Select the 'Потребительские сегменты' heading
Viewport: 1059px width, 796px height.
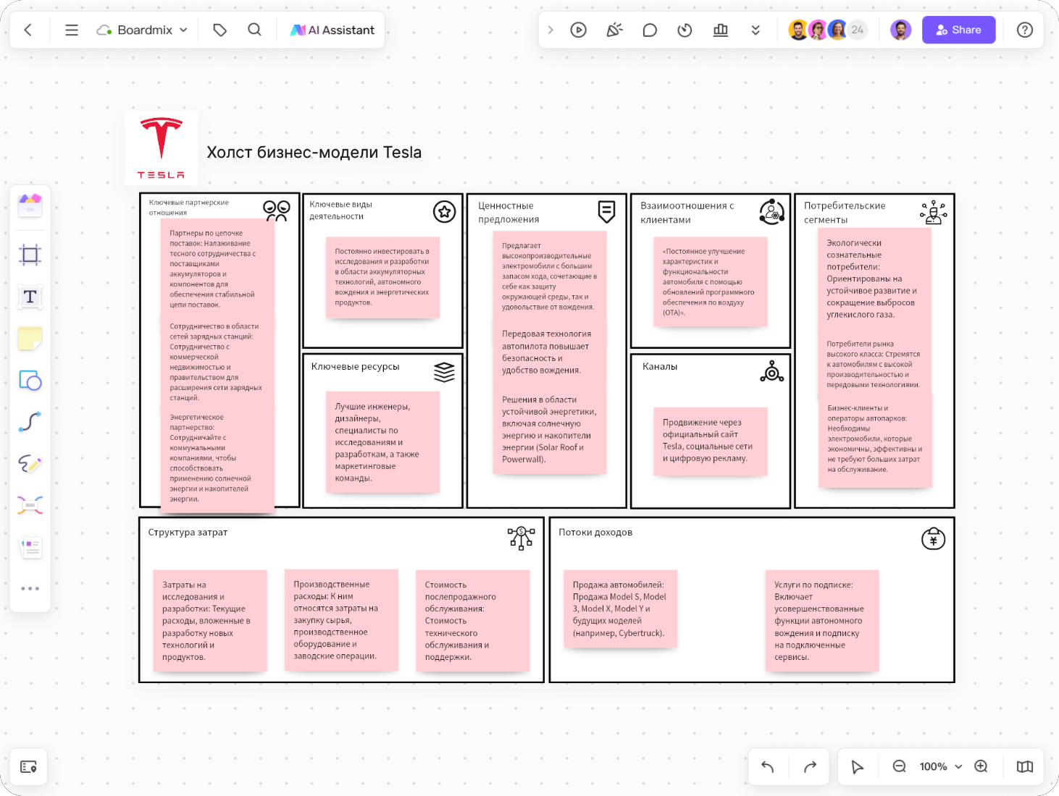click(845, 212)
